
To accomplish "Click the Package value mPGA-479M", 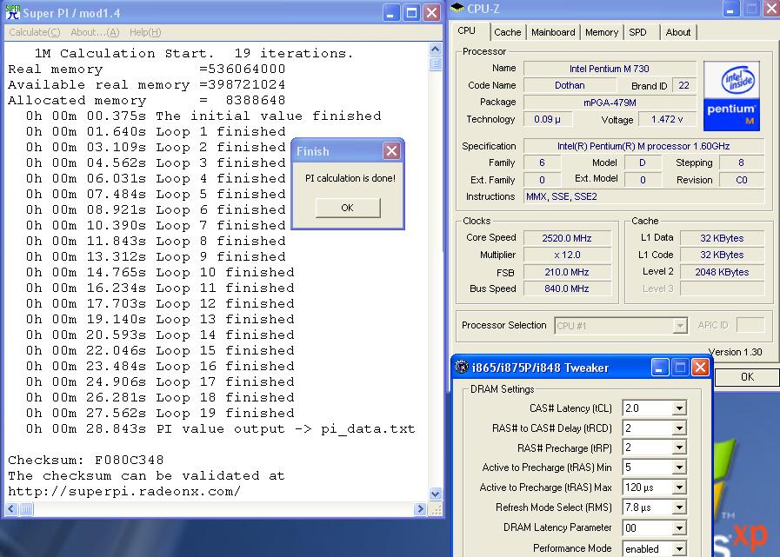I will [x=610, y=103].
